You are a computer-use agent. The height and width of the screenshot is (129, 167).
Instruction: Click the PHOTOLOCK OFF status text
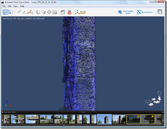click(x=9, y=19)
